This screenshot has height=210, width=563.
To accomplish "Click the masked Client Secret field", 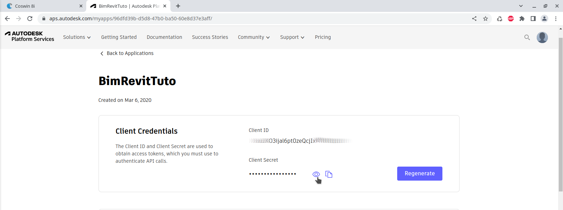I will [x=273, y=174].
